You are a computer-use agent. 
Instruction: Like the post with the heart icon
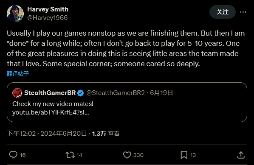coord(127,155)
